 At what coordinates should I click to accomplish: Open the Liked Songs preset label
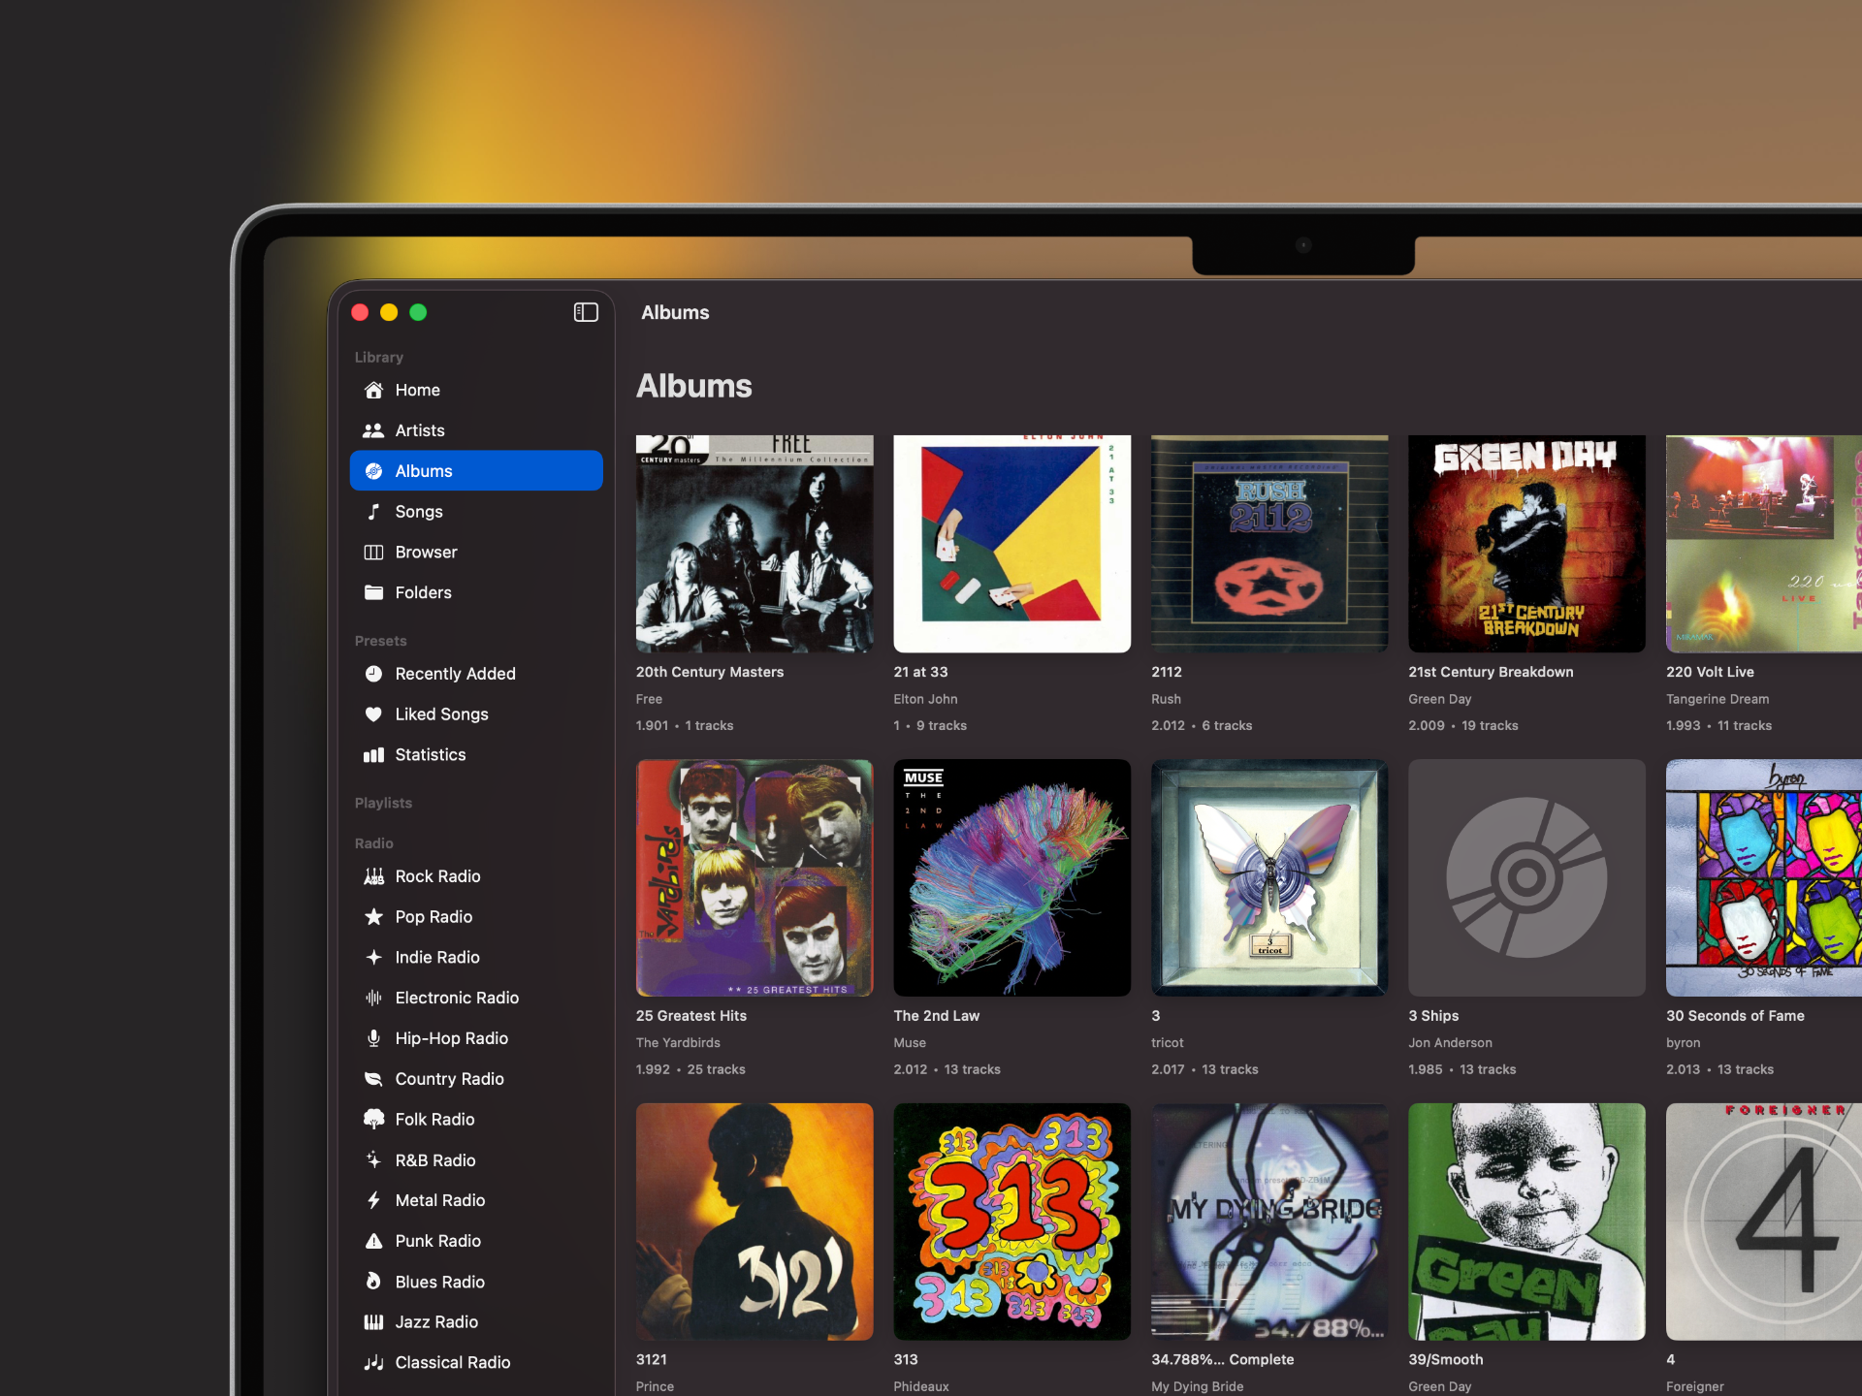(441, 714)
